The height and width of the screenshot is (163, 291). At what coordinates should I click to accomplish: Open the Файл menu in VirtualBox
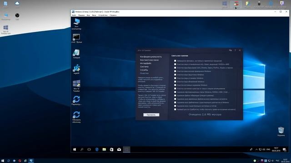(x=74, y=15)
